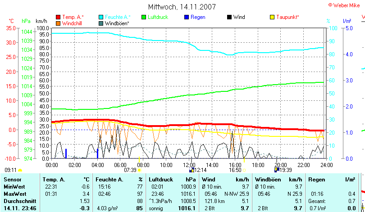Click the half-sun icon beside 09:11

pyautogui.click(x=20, y=171)
